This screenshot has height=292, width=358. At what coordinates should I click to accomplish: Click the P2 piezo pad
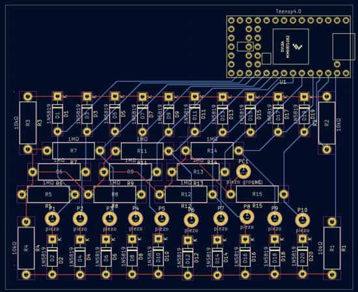[x=80, y=219]
